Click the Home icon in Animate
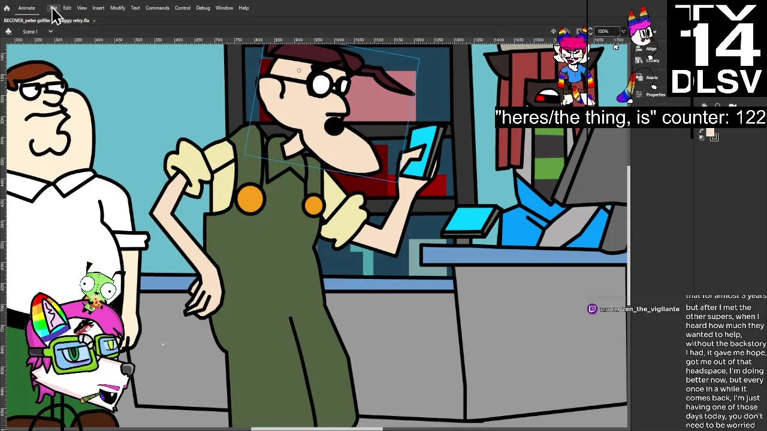Viewport: 767px width, 431px height. coord(7,8)
